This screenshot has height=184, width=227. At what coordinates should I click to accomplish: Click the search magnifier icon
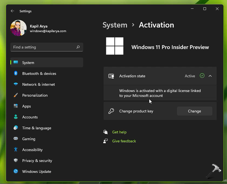pyautogui.click(x=78, y=47)
